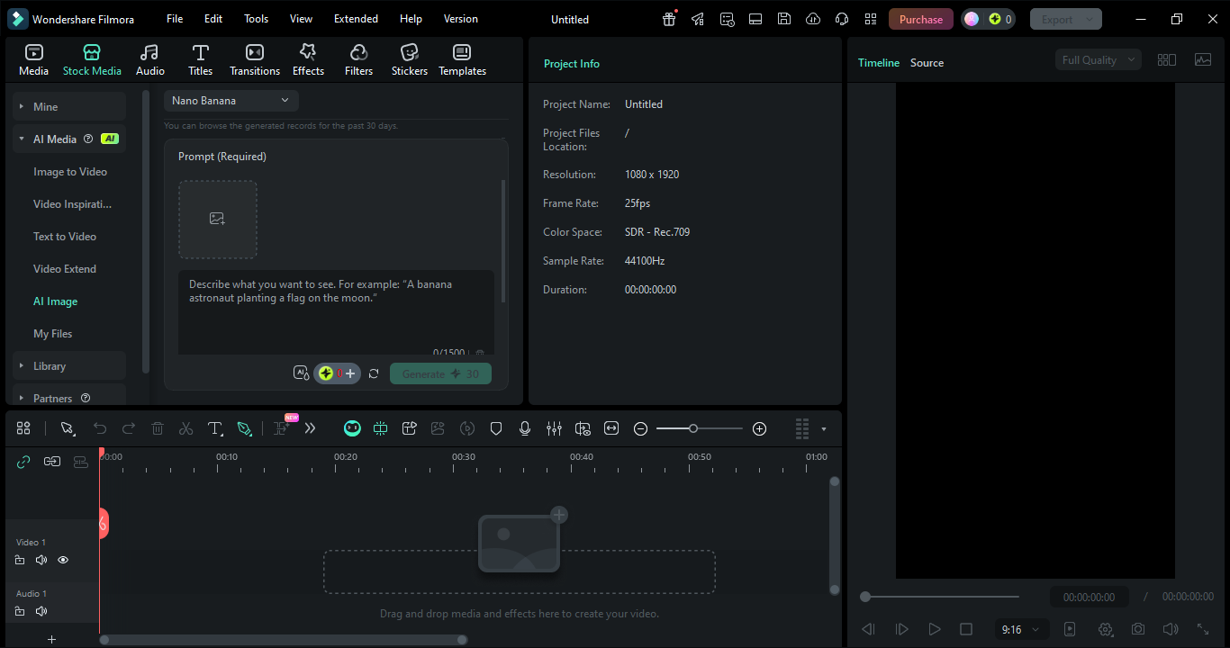Open the user account avatar
1230x648 pixels.
[972, 19]
